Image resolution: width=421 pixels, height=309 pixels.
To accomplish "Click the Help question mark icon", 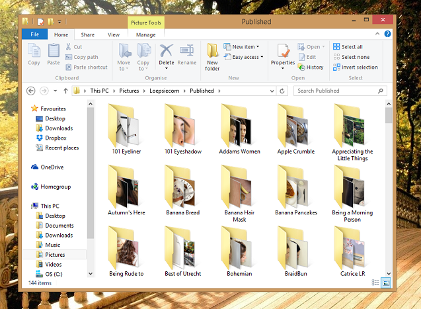I will tap(387, 34).
